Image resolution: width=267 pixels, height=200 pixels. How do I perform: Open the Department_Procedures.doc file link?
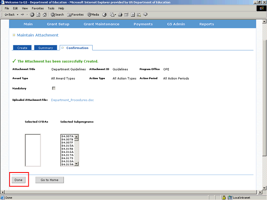[x=72, y=100]
